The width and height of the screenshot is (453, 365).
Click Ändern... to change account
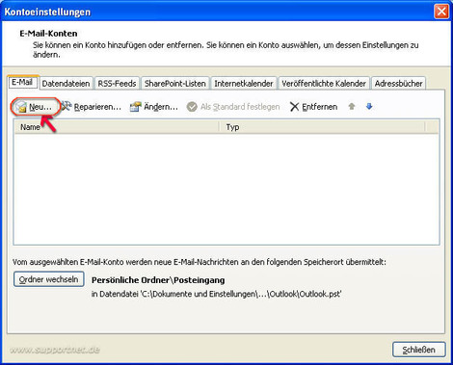pyautogui.click(x=154, y=107)
